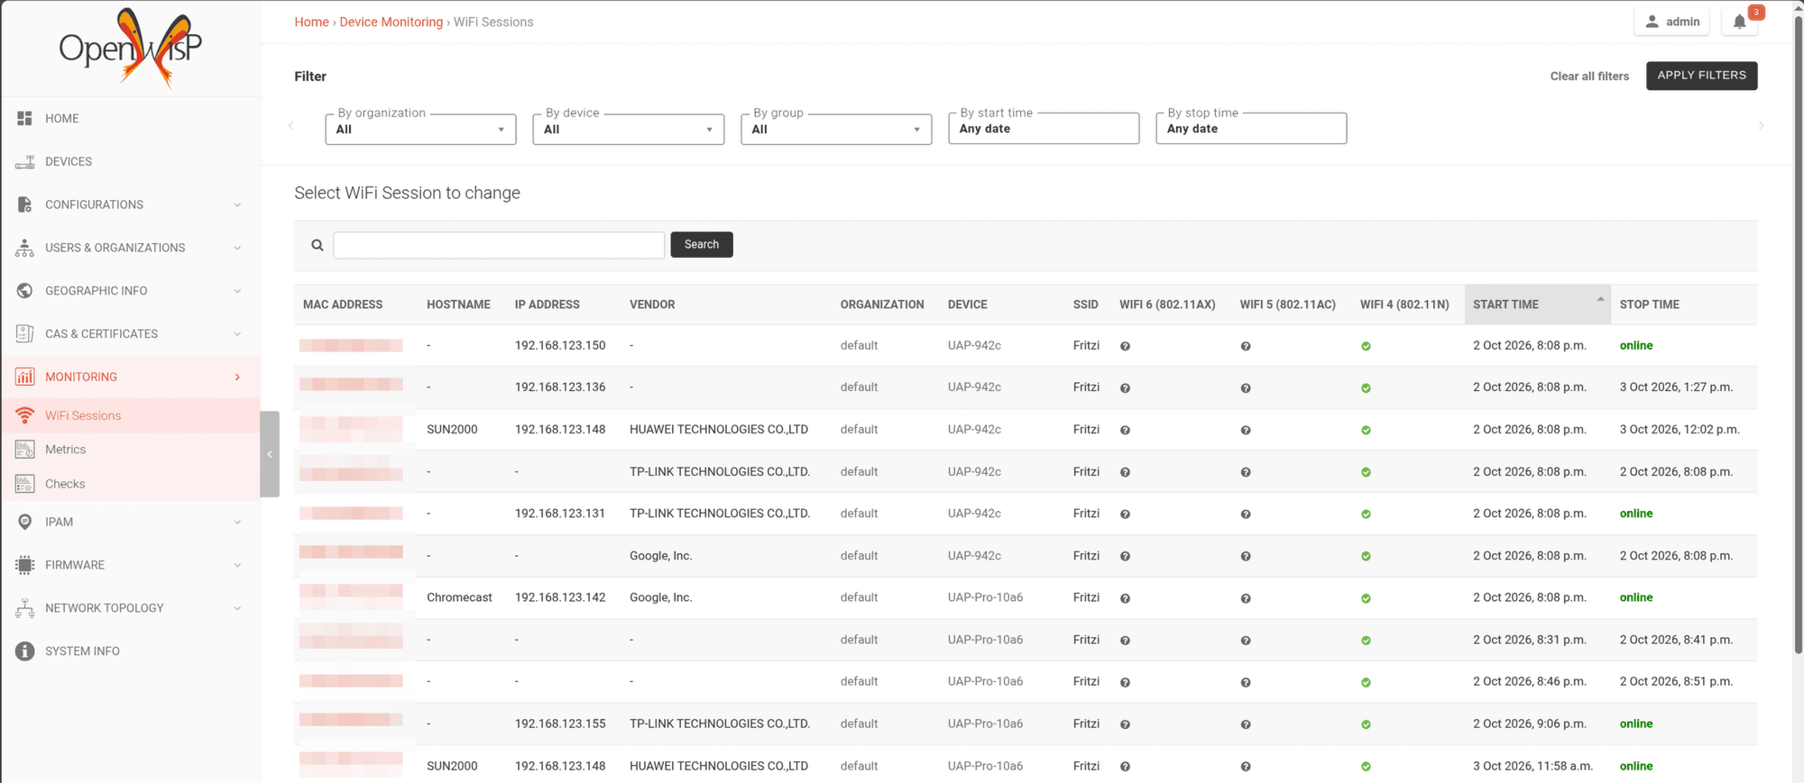This screenshot has width=1804, height=783.
Task: Go to Home breadcrumb link
Action: (311, 22)
